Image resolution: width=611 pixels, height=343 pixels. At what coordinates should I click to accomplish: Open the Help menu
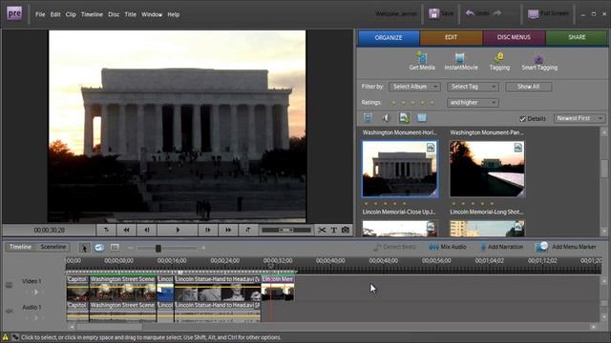[174, 14]
